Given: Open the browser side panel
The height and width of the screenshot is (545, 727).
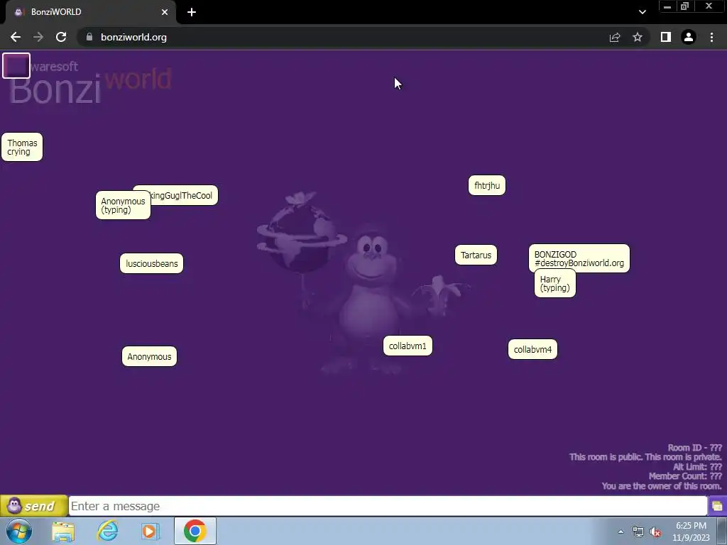Looking at the screenshot, I should pos(666,37).
